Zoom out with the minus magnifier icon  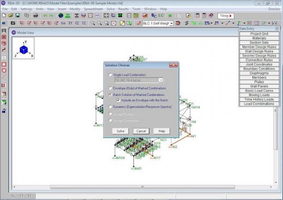[x=99, y=23]
